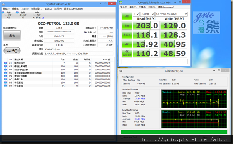
Task: Open the 主題(T) menu in CrystalDiskMark
Action: click(142, 7)
